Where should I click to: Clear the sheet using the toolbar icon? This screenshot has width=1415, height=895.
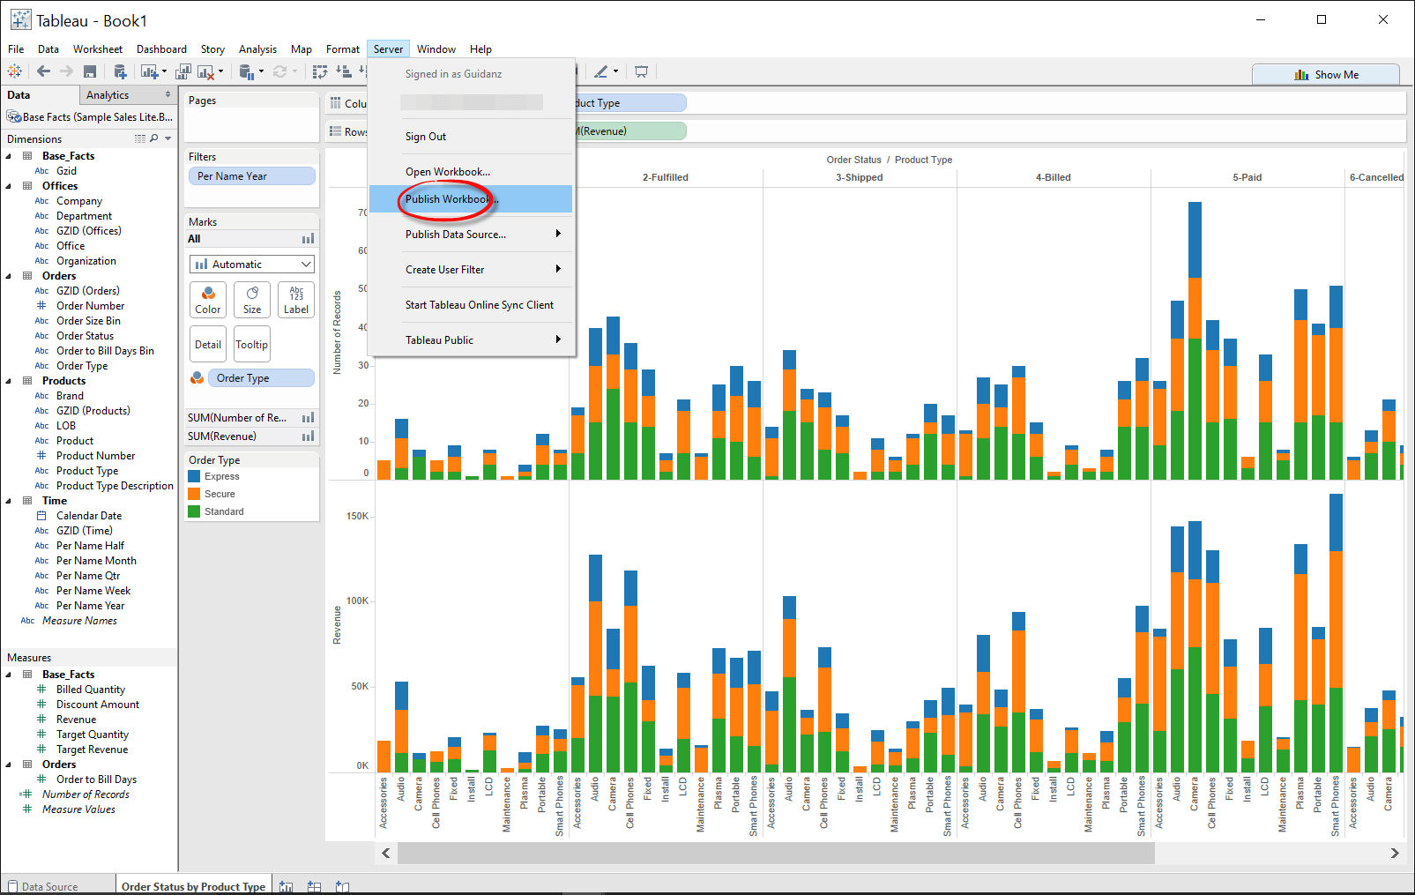click(x=205, y=71)
